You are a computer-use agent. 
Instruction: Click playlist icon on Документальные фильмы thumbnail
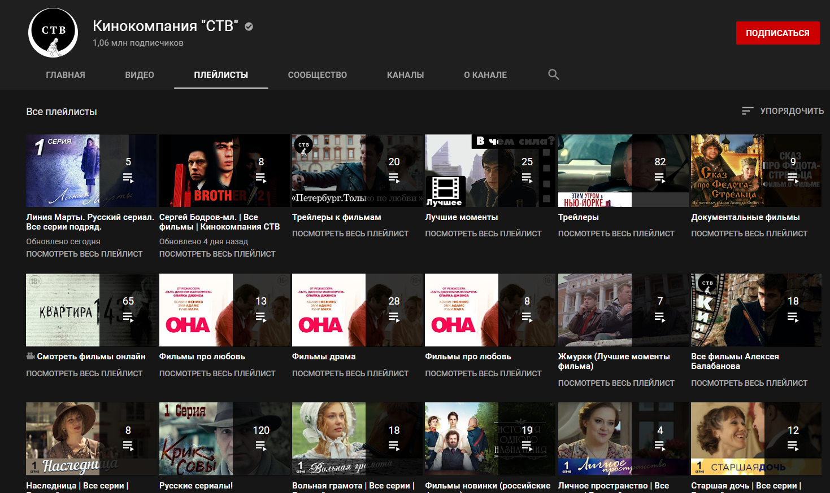(x=793, y=178)
